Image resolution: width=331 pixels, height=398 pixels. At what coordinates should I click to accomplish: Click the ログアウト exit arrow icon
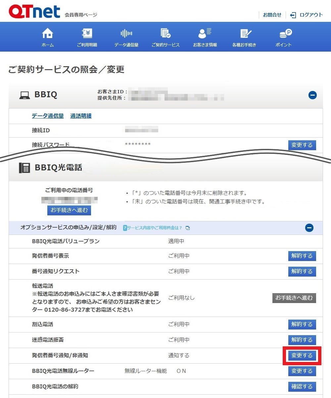pyautogui.click(x=293, y=15)
